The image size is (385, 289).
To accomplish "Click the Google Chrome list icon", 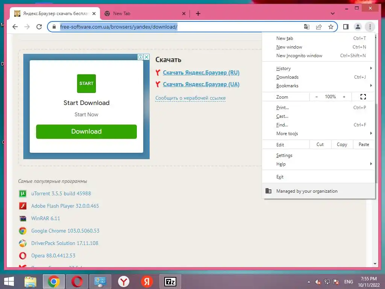I will [23, 231].
